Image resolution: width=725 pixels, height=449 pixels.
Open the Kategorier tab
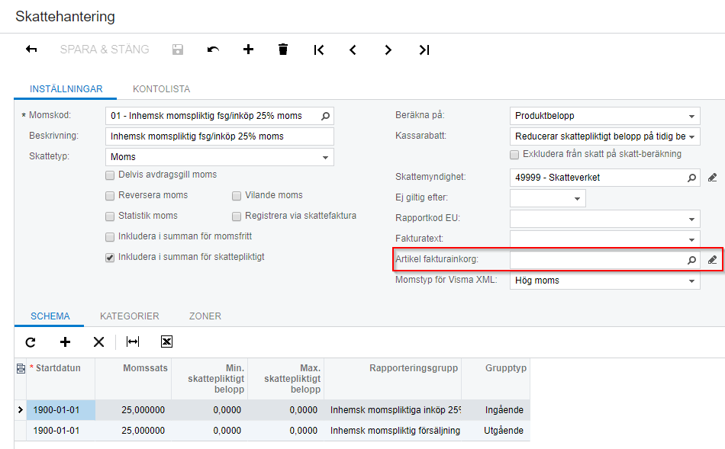[129, 316]
